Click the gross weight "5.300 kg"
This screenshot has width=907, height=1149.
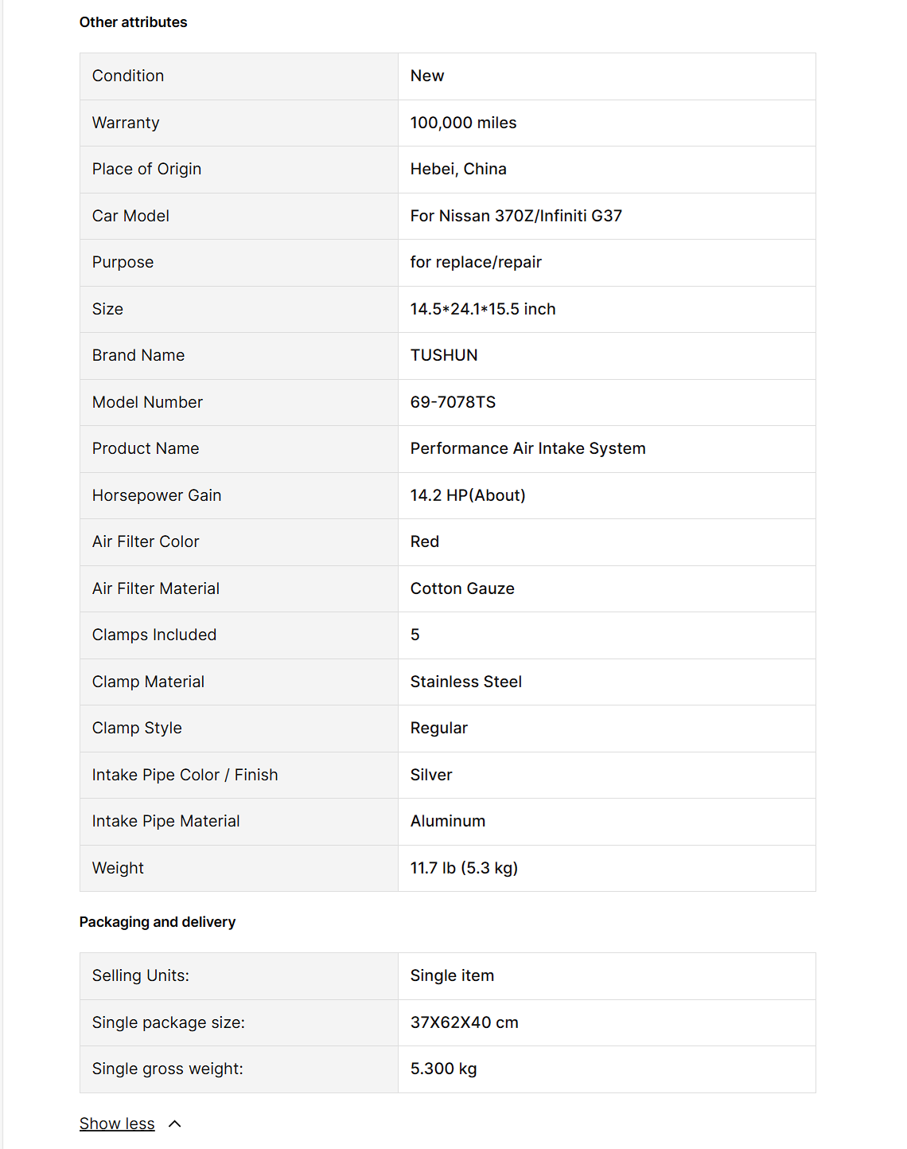(x=443, y=1069)
